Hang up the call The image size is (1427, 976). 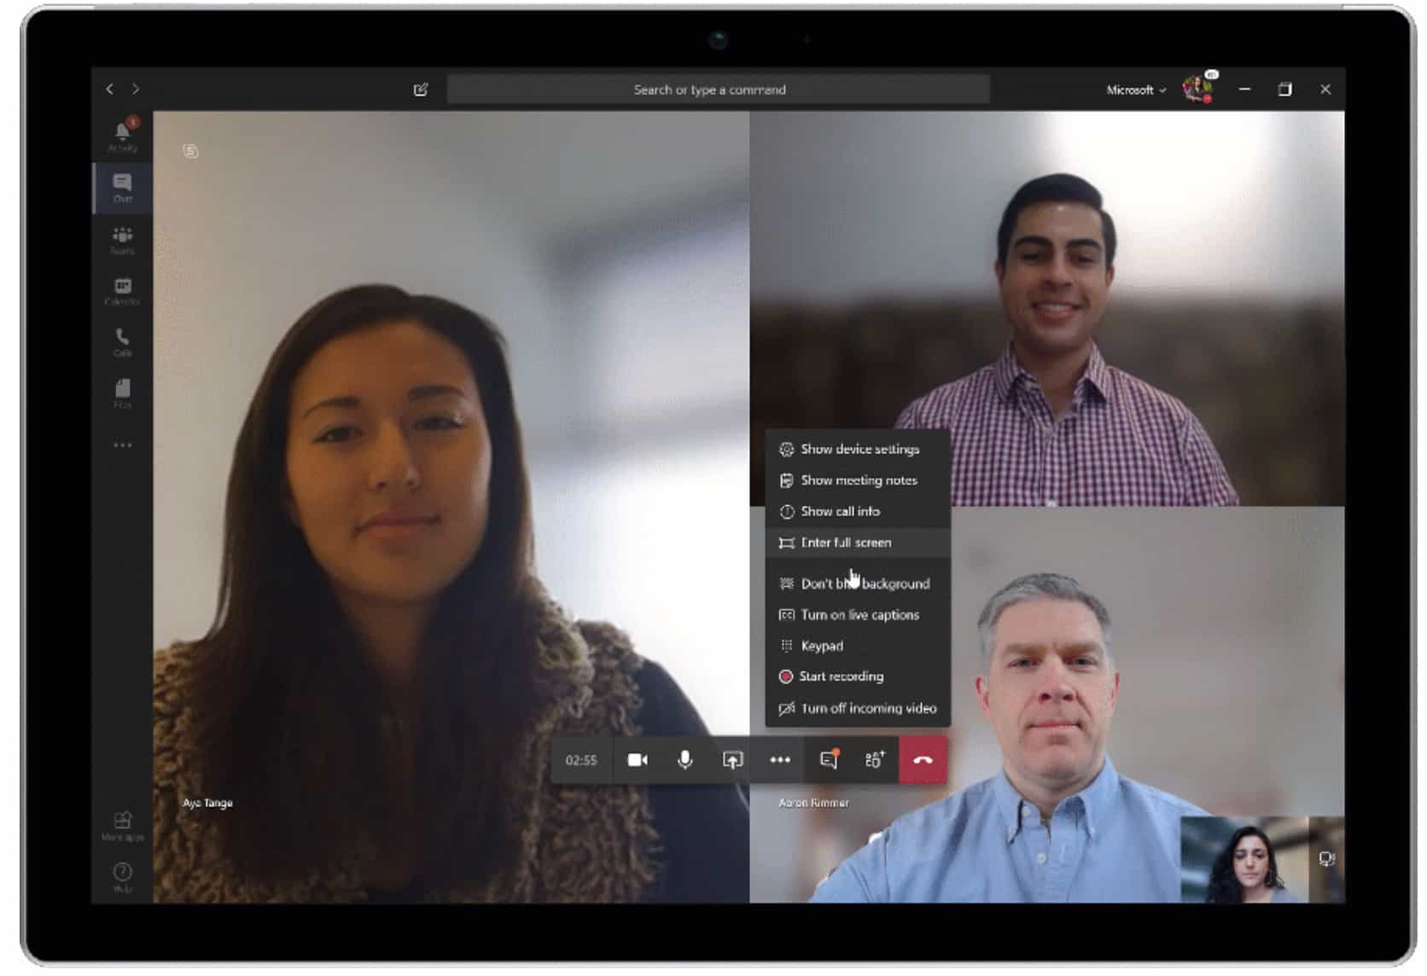pos(923,760)
